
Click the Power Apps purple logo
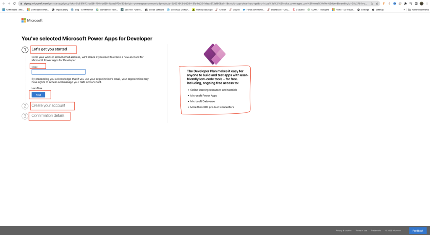[x=215, y=54]
